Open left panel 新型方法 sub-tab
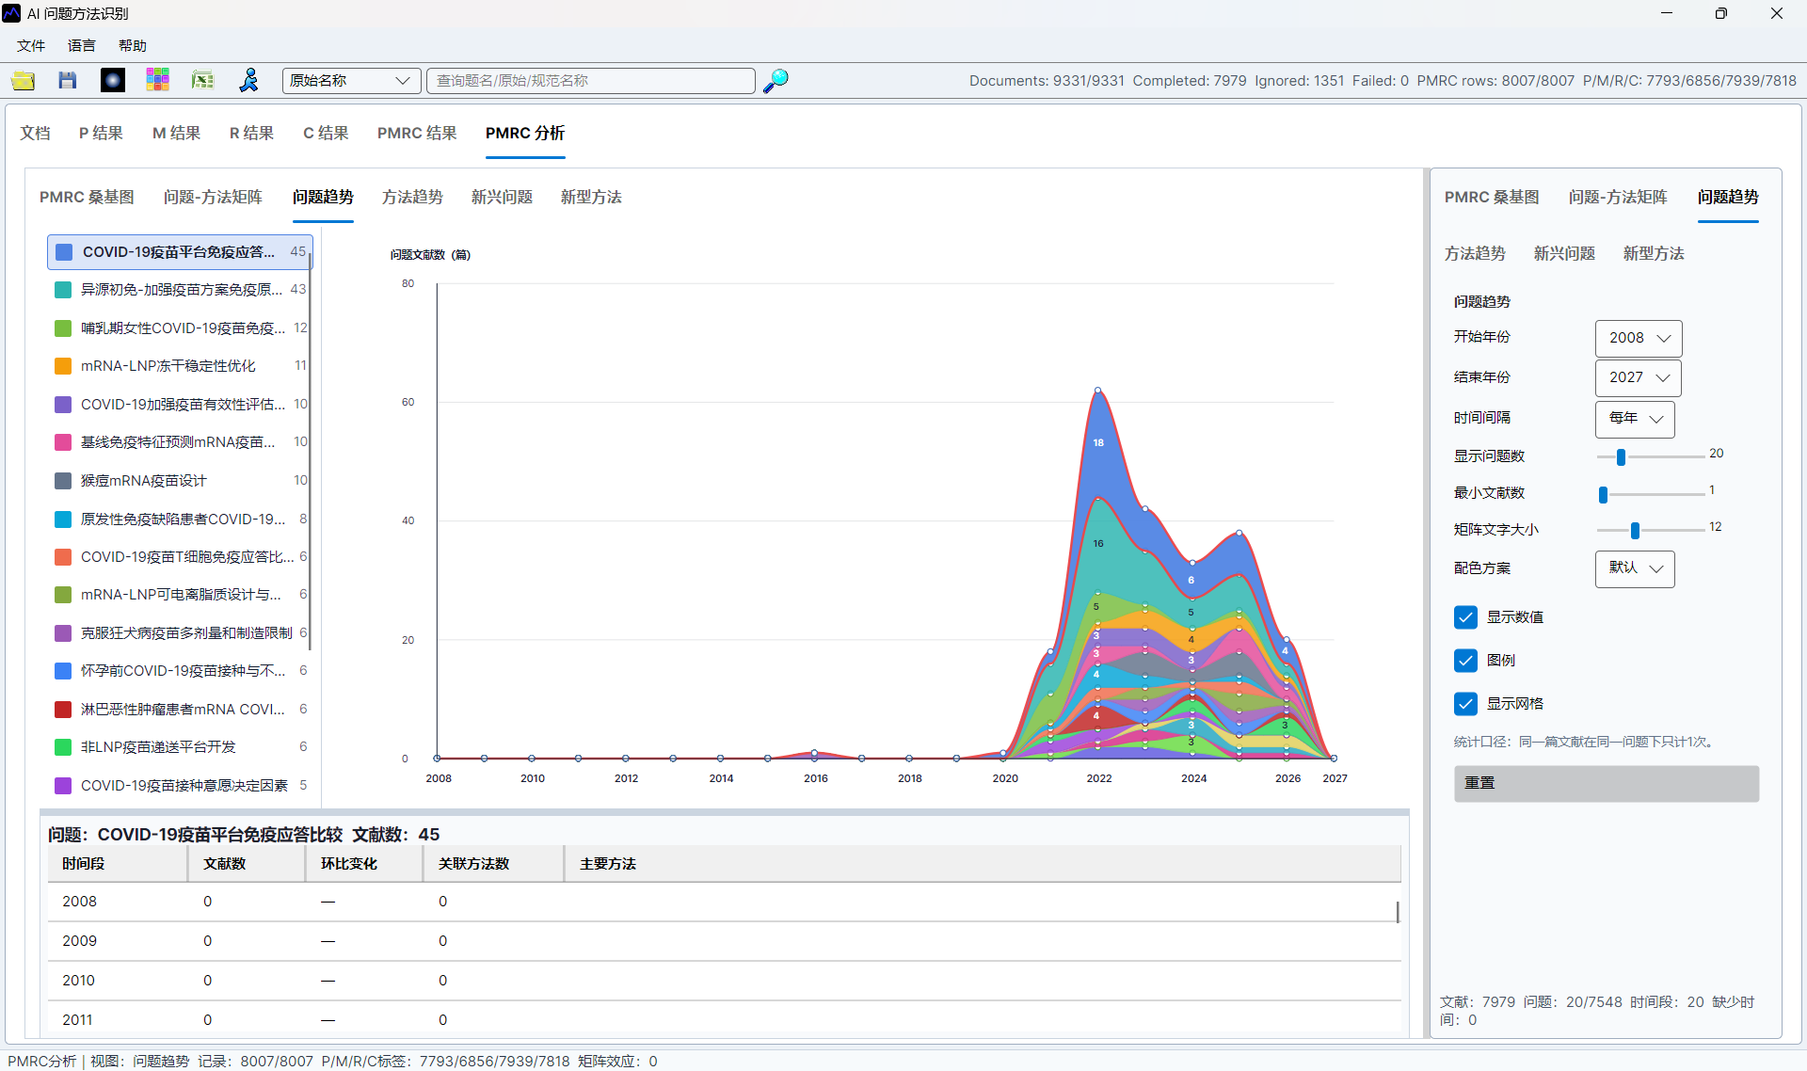This screenshot has height=1071, width=1807. point(591,198)
